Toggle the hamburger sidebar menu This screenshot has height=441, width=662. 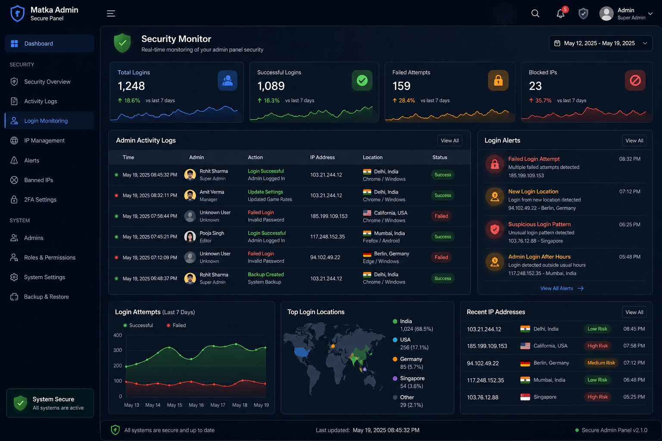(x=111, y=13)
